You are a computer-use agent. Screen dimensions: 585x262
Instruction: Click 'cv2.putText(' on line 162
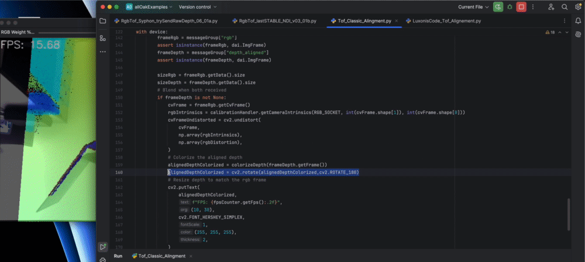[184, 187]
